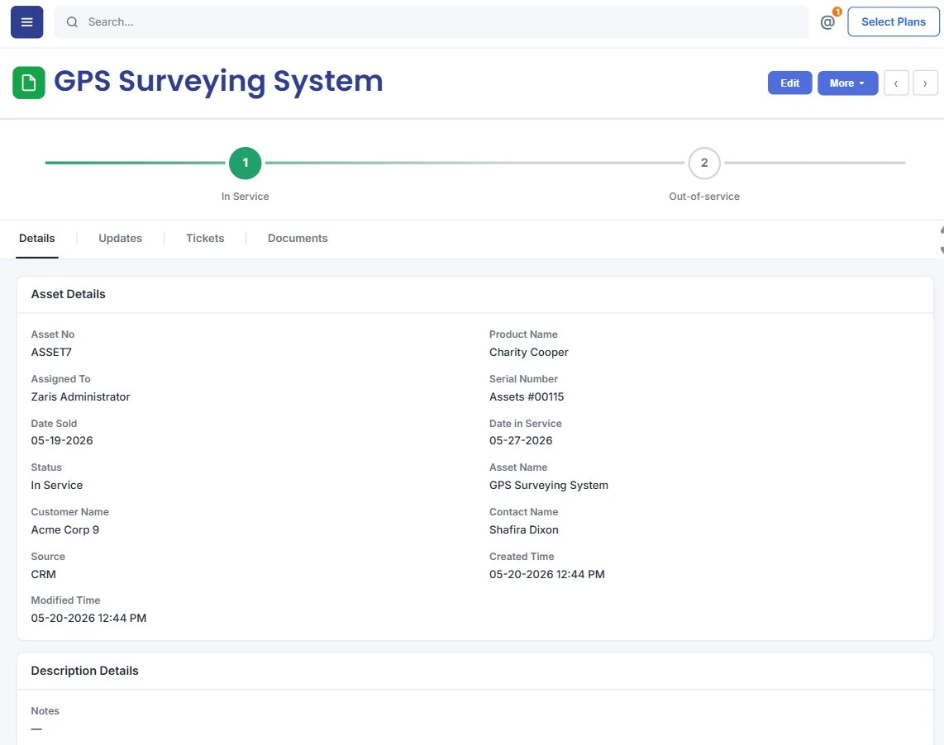Select stage 1 In Service circle

coord(245,163)
